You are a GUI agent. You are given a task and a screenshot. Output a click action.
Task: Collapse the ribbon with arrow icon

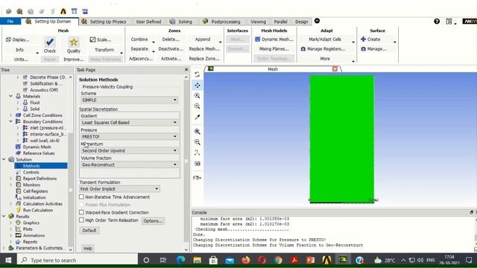pyautogui.click(x=317, y=21)
